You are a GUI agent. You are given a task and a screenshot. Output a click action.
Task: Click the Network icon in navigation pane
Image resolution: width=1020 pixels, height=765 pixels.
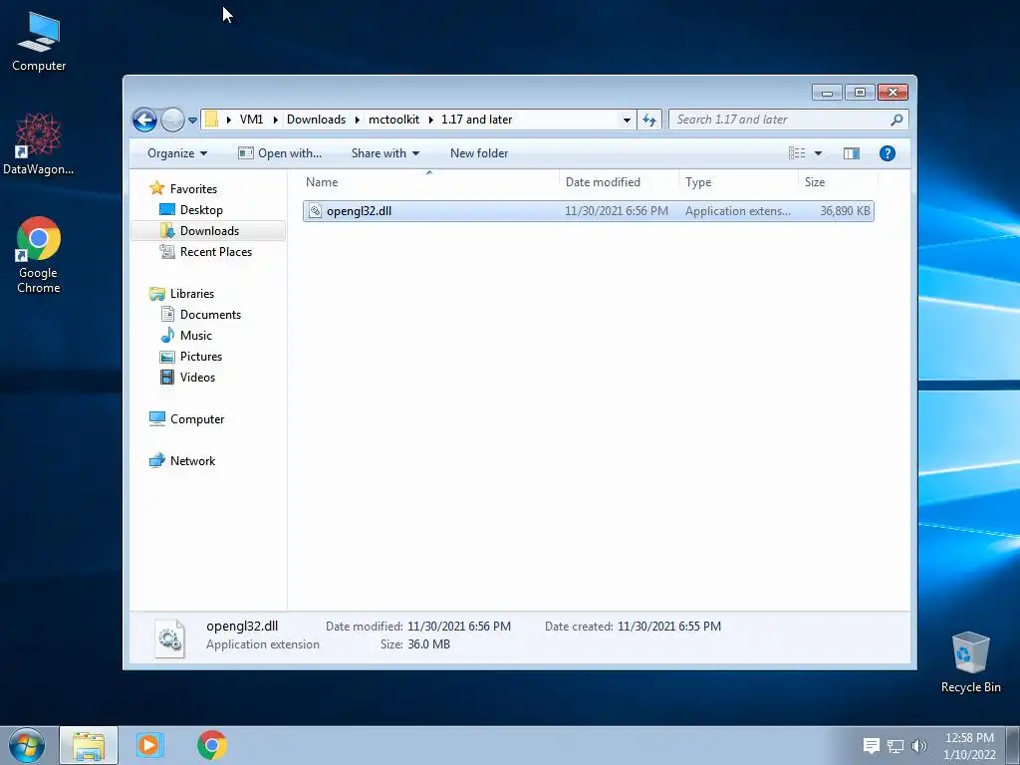tap(156, 460)
